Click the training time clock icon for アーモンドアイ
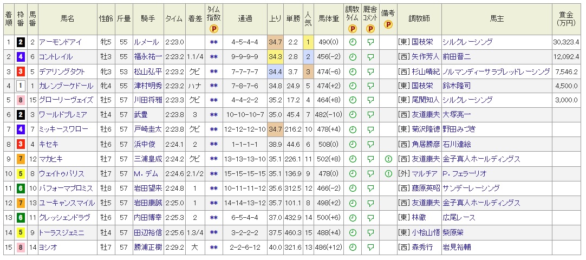This screenshot has width=586, height=260. [353, 42]
